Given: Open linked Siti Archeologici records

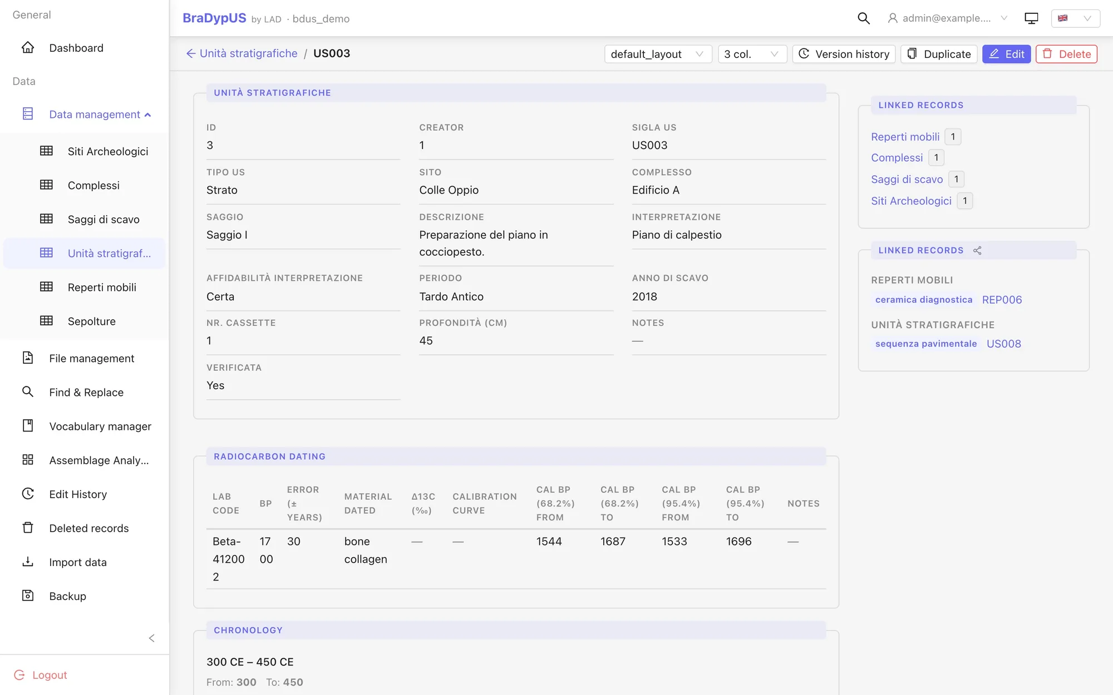Looking at the screenshot, I should coord(911,201).
